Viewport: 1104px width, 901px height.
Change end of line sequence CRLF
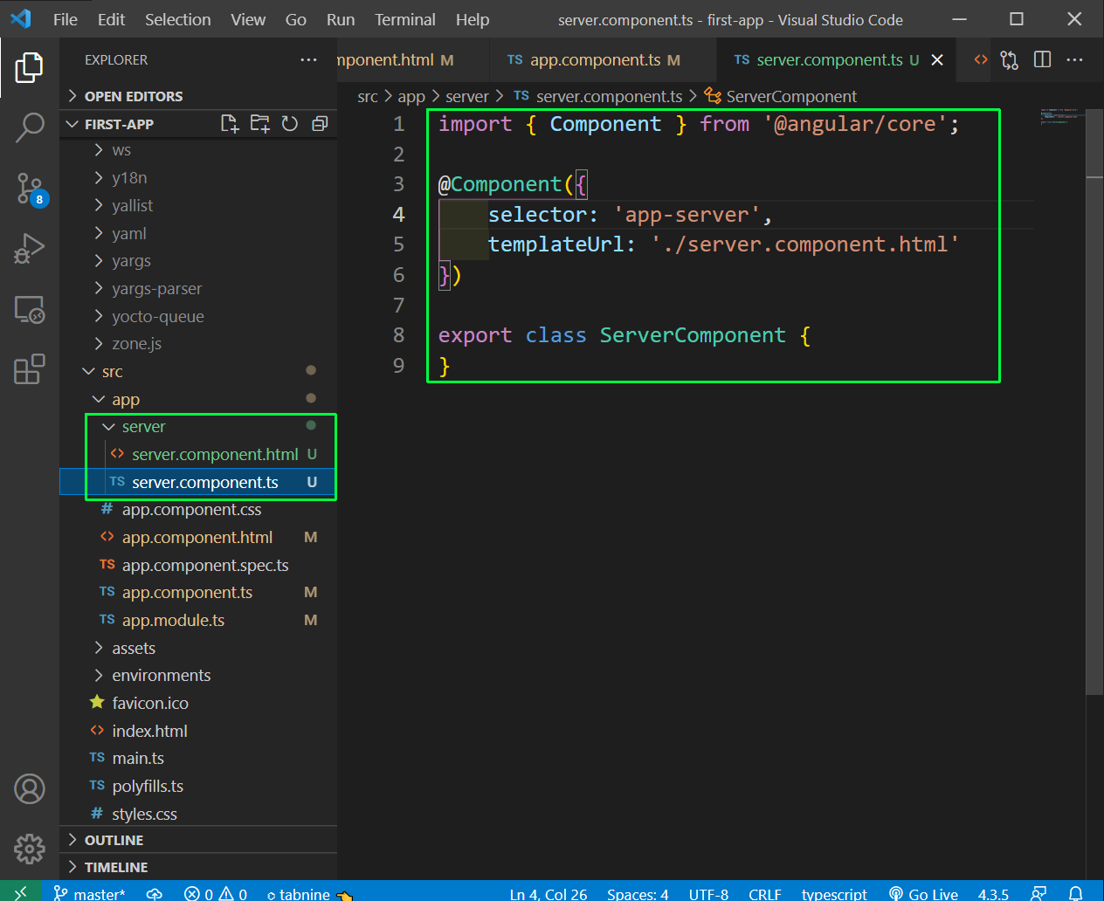coord(765,893)
